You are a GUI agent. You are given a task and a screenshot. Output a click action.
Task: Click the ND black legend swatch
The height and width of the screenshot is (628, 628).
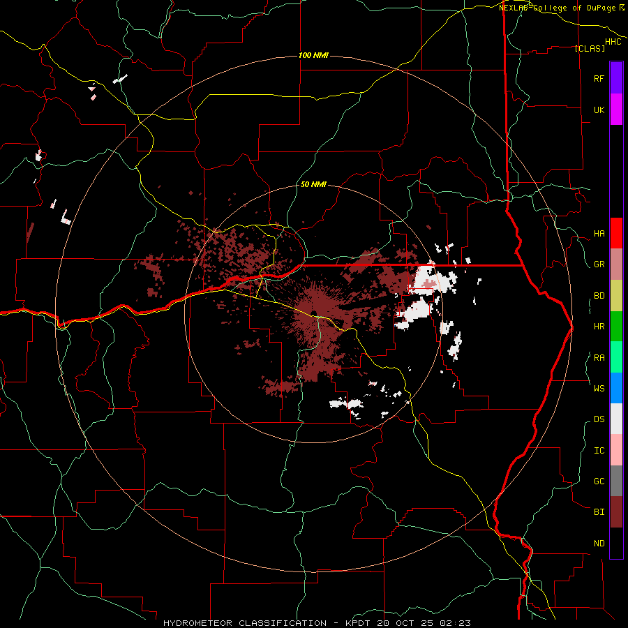pyautogui.click(x=616, y=543)
